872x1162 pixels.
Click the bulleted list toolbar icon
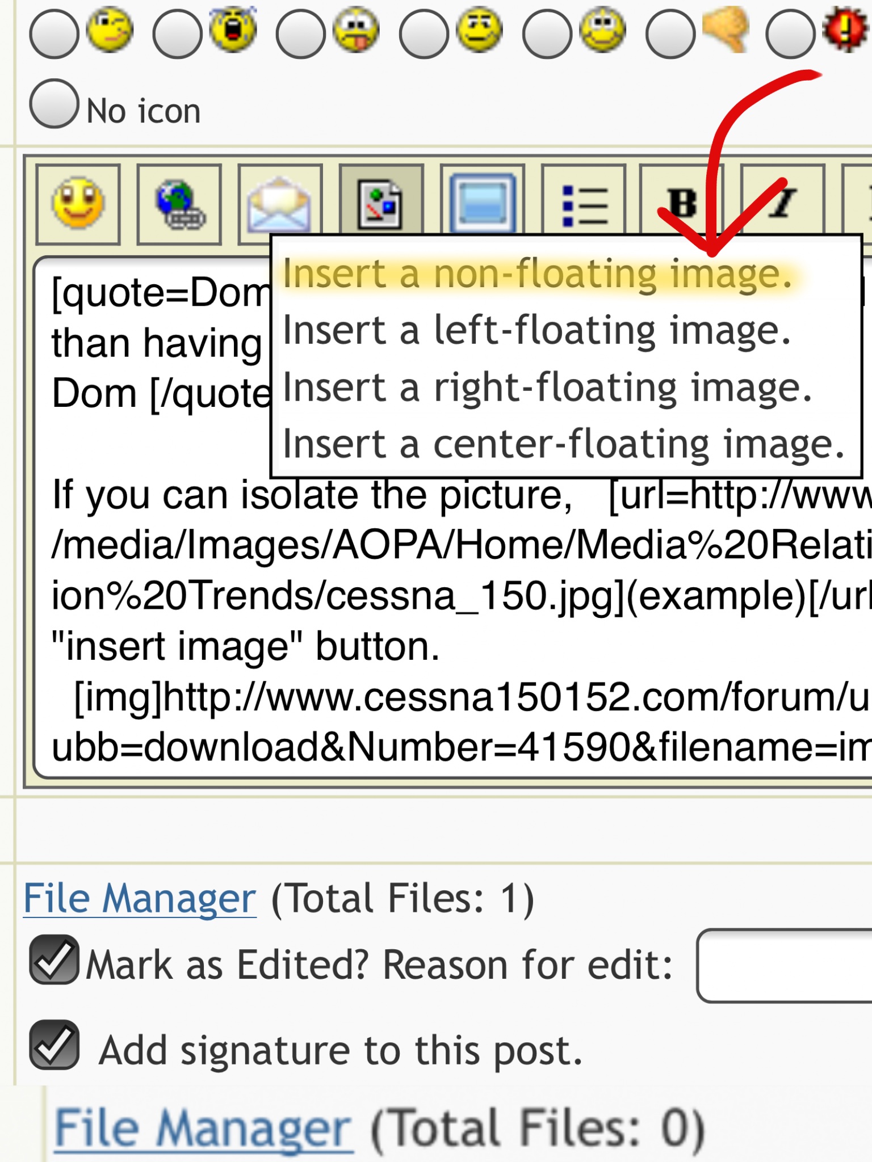[584, 204]
